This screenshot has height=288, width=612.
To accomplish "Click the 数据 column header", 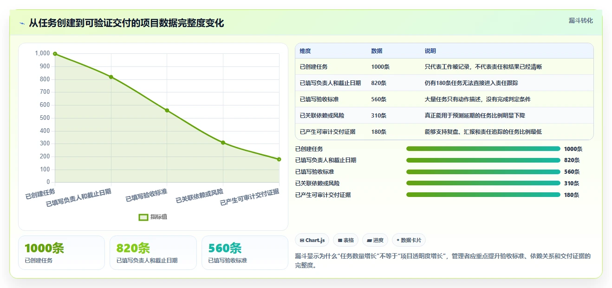I will coord(377,51).
